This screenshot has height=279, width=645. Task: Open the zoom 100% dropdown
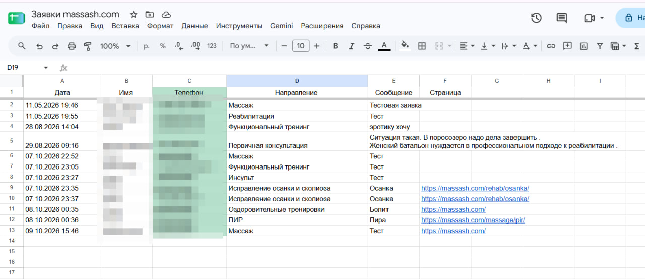click(115, 46)
